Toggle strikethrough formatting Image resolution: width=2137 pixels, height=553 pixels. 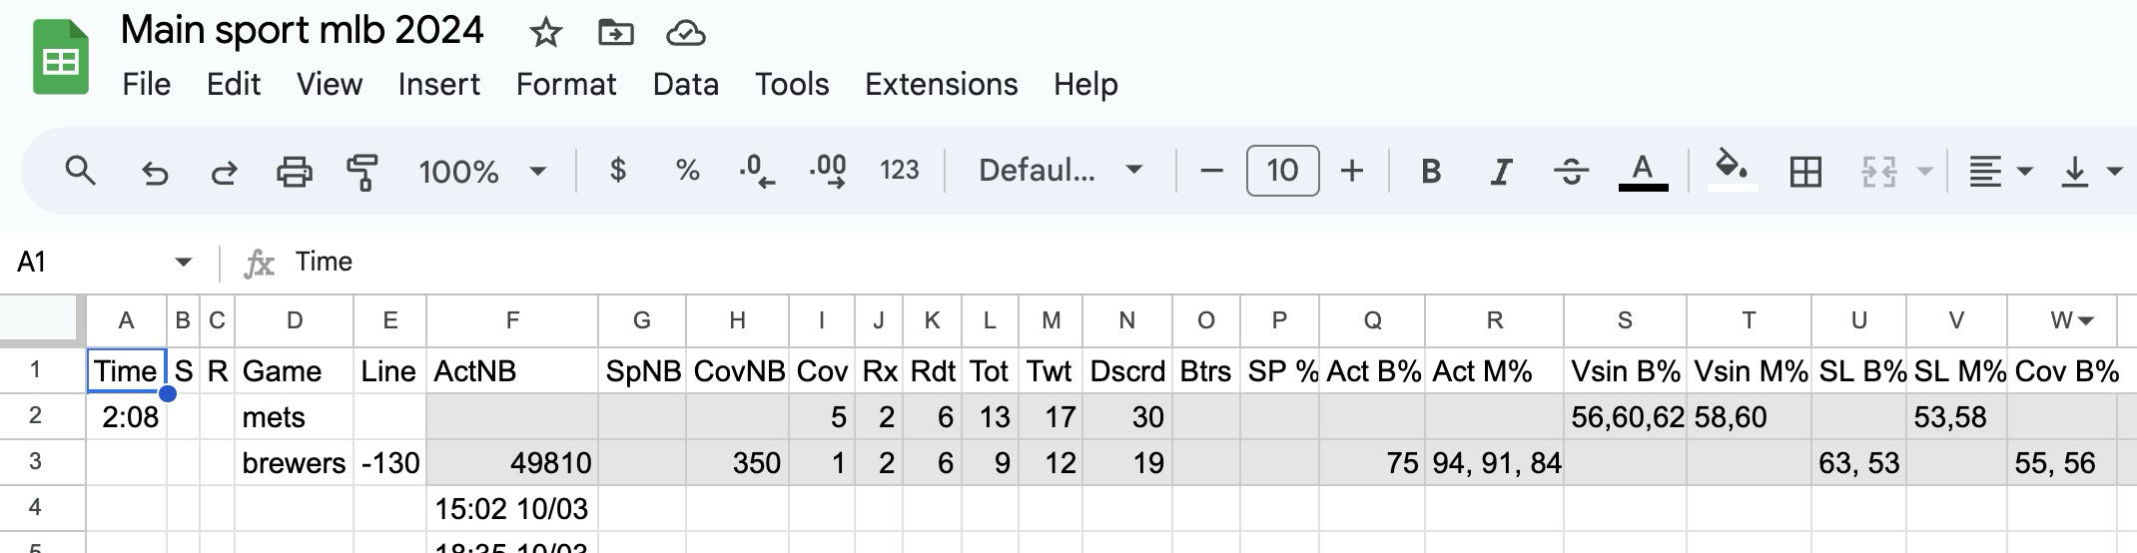(1571, 172)
